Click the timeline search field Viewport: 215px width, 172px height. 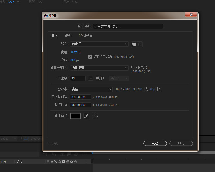point(19,155)
